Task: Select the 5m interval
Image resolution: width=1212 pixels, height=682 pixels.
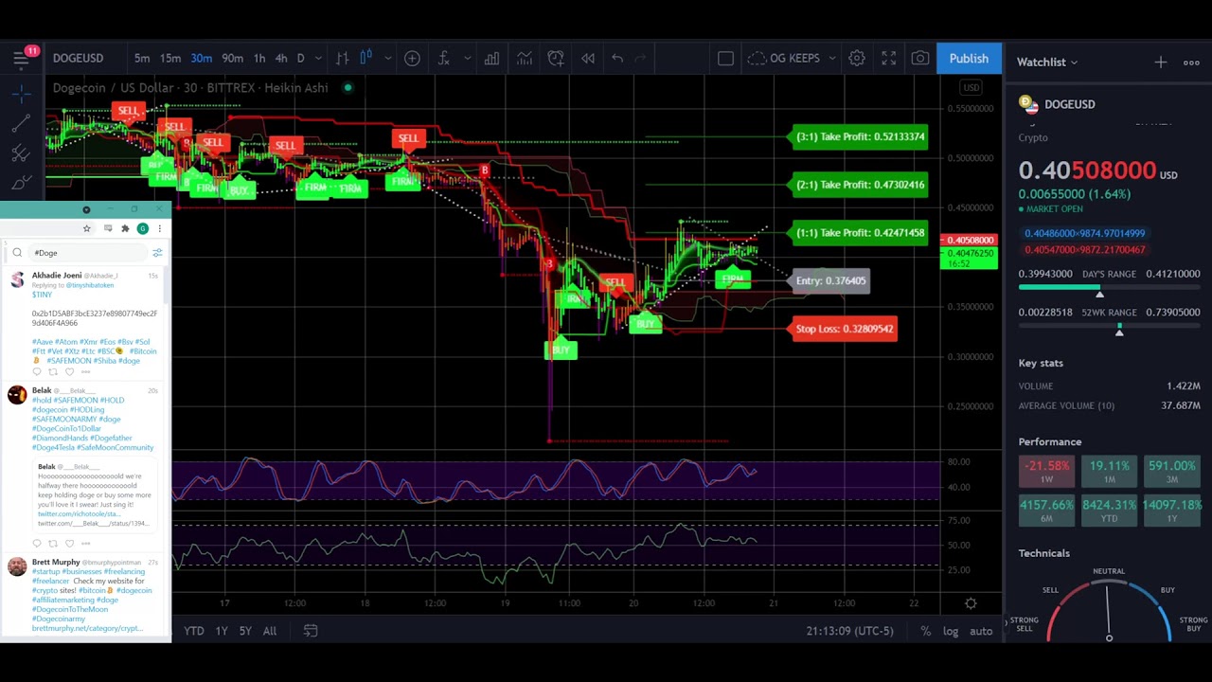Action: [x=142, y=59]
